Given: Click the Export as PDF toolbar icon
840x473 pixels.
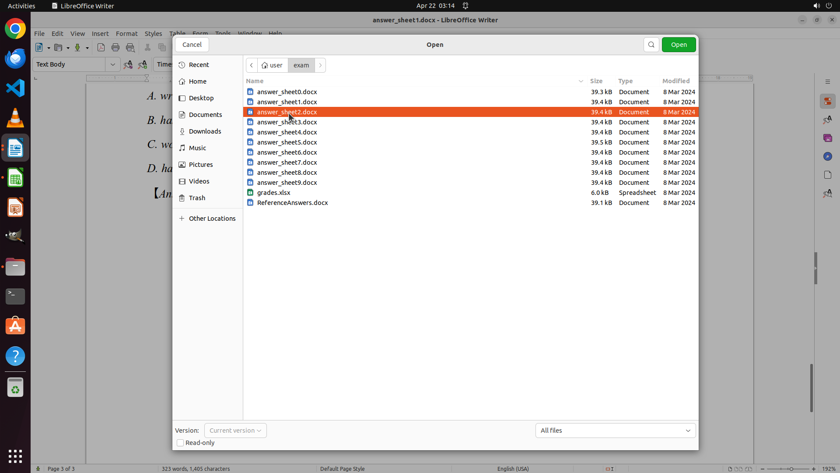Looking at the screenshot, I should click(x=101, y=47).
